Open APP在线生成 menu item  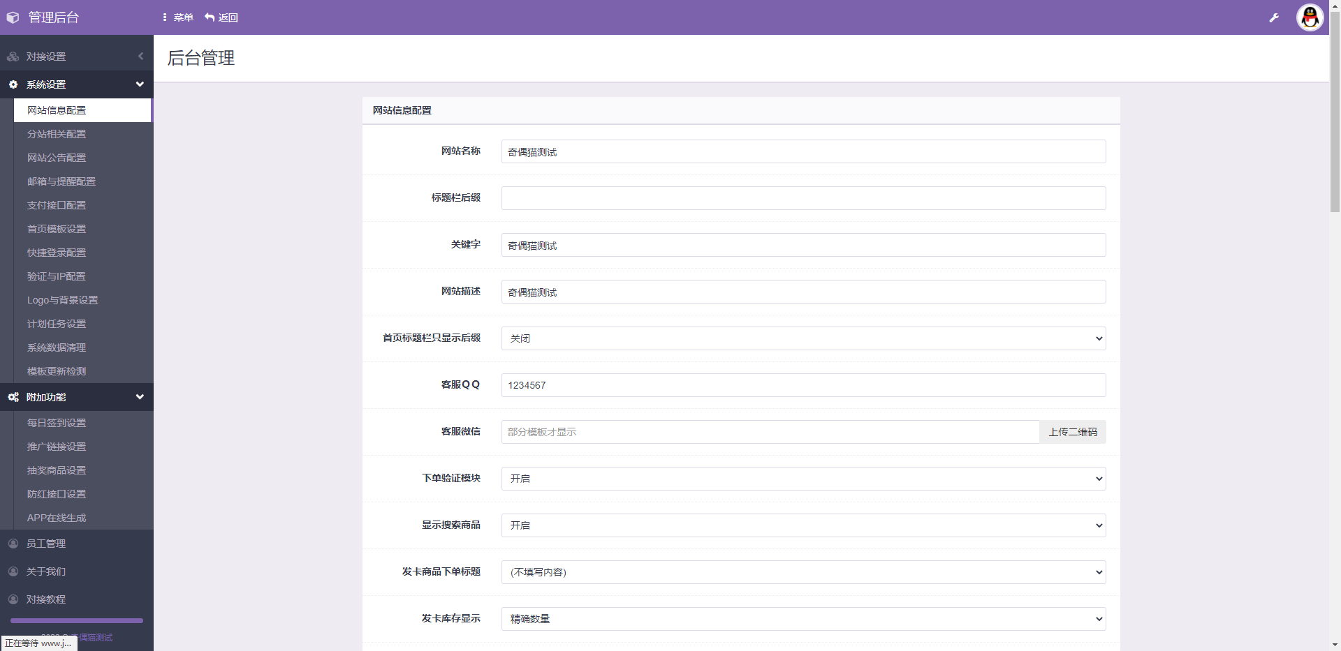[x=82, y=518]
